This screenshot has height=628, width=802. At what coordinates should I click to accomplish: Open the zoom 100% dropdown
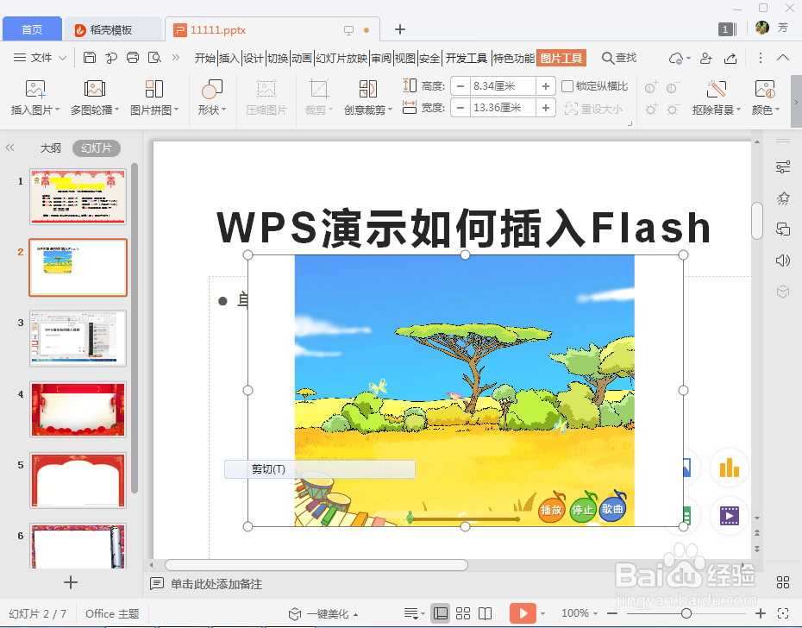tap(580, 613)
